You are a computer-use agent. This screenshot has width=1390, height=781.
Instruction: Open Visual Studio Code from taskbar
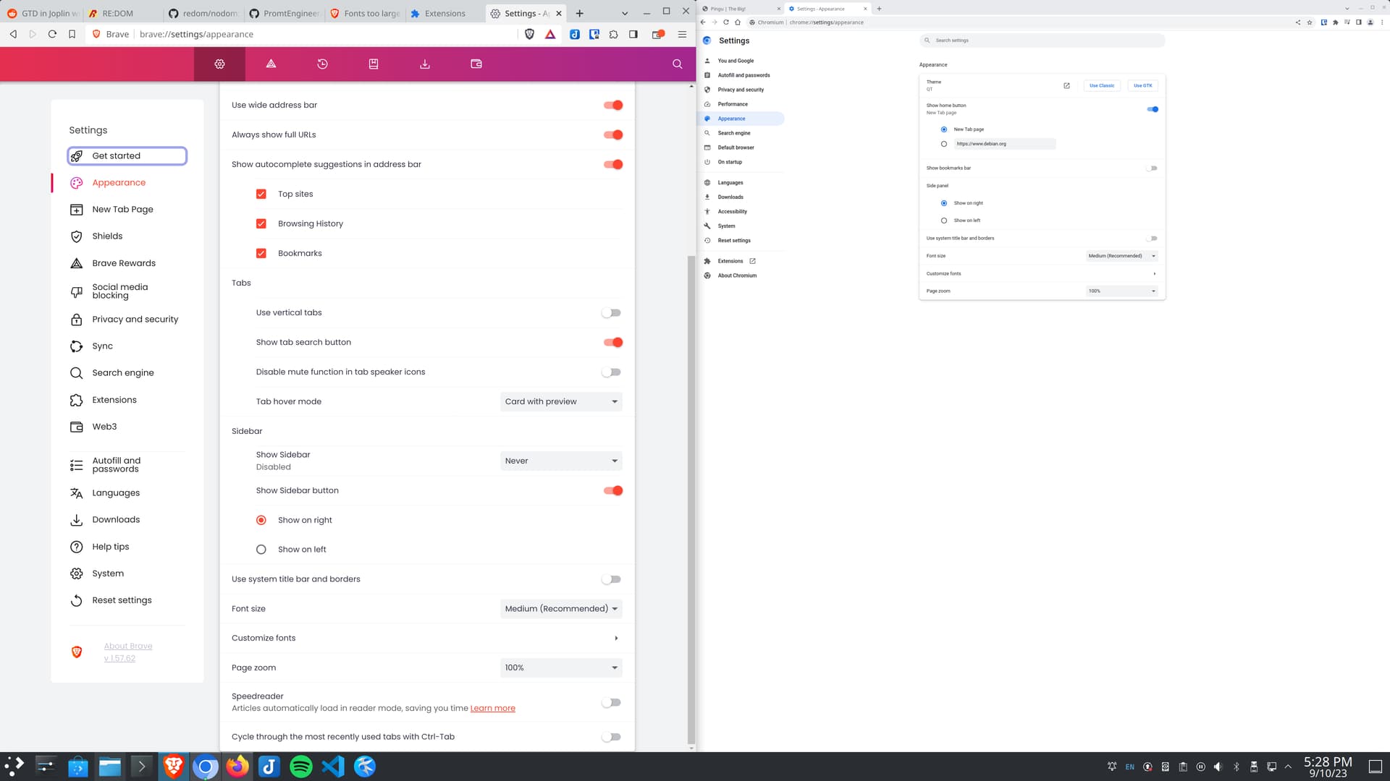(333, 767)
